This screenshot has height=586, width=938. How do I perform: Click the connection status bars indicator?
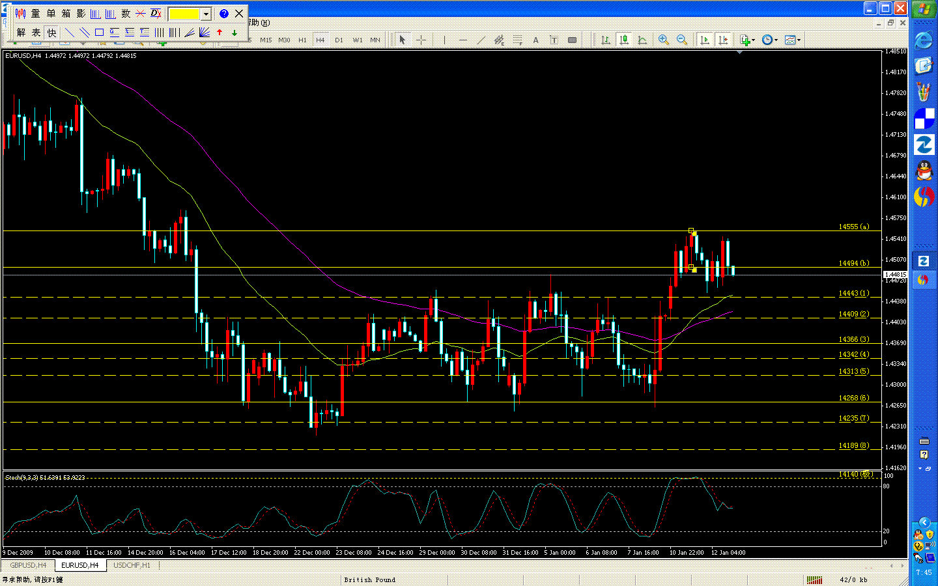coord(814,579)
